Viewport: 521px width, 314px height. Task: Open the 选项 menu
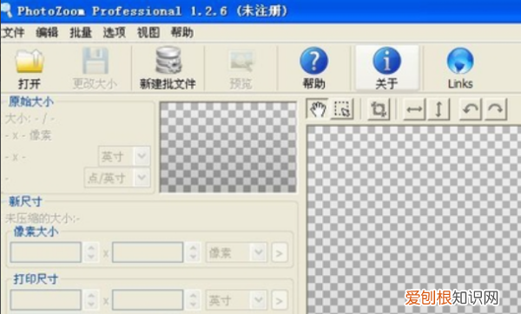[115, 33]
